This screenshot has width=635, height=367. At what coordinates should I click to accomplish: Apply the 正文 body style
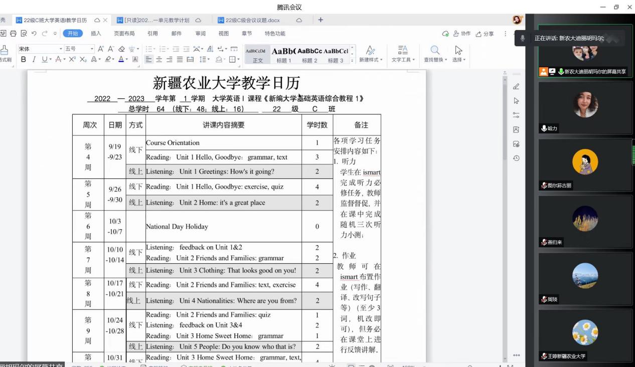[257, 55]
